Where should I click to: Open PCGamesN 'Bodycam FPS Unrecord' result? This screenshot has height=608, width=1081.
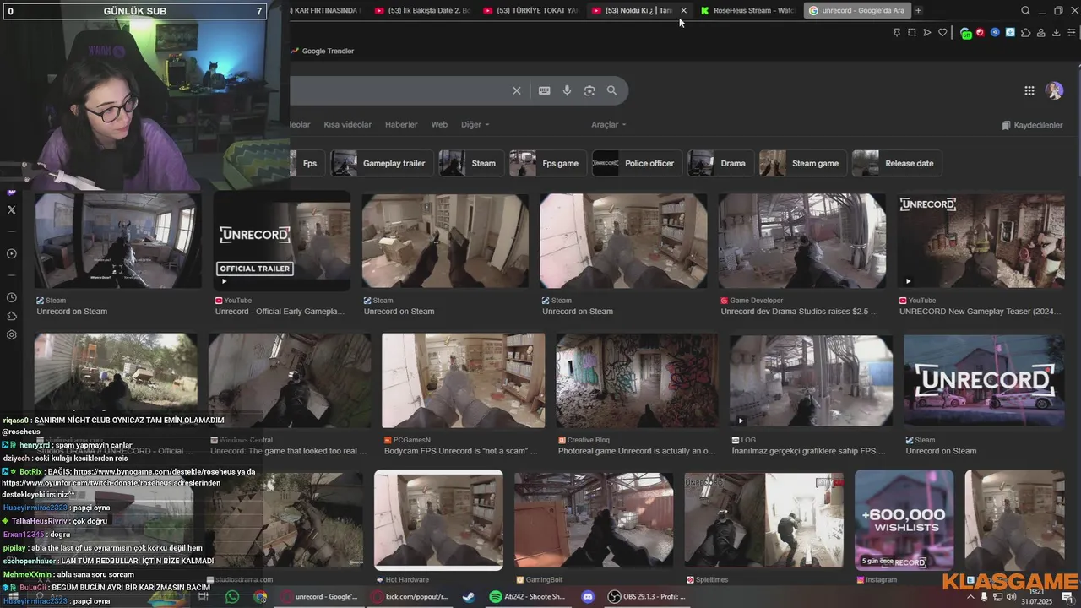tap(460, 451)
